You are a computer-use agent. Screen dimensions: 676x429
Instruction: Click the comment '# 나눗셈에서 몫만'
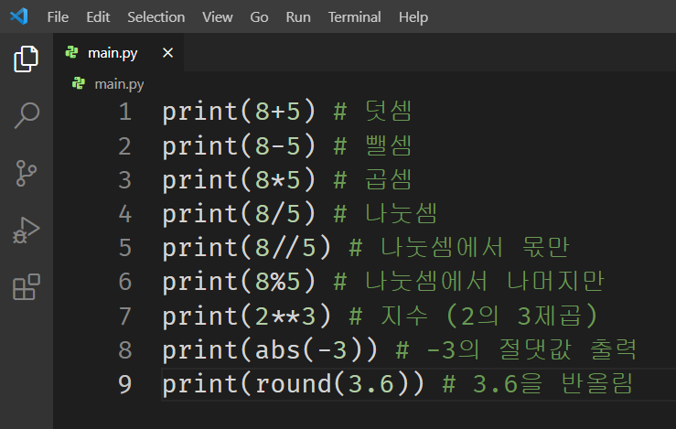(x=459, y=248)
